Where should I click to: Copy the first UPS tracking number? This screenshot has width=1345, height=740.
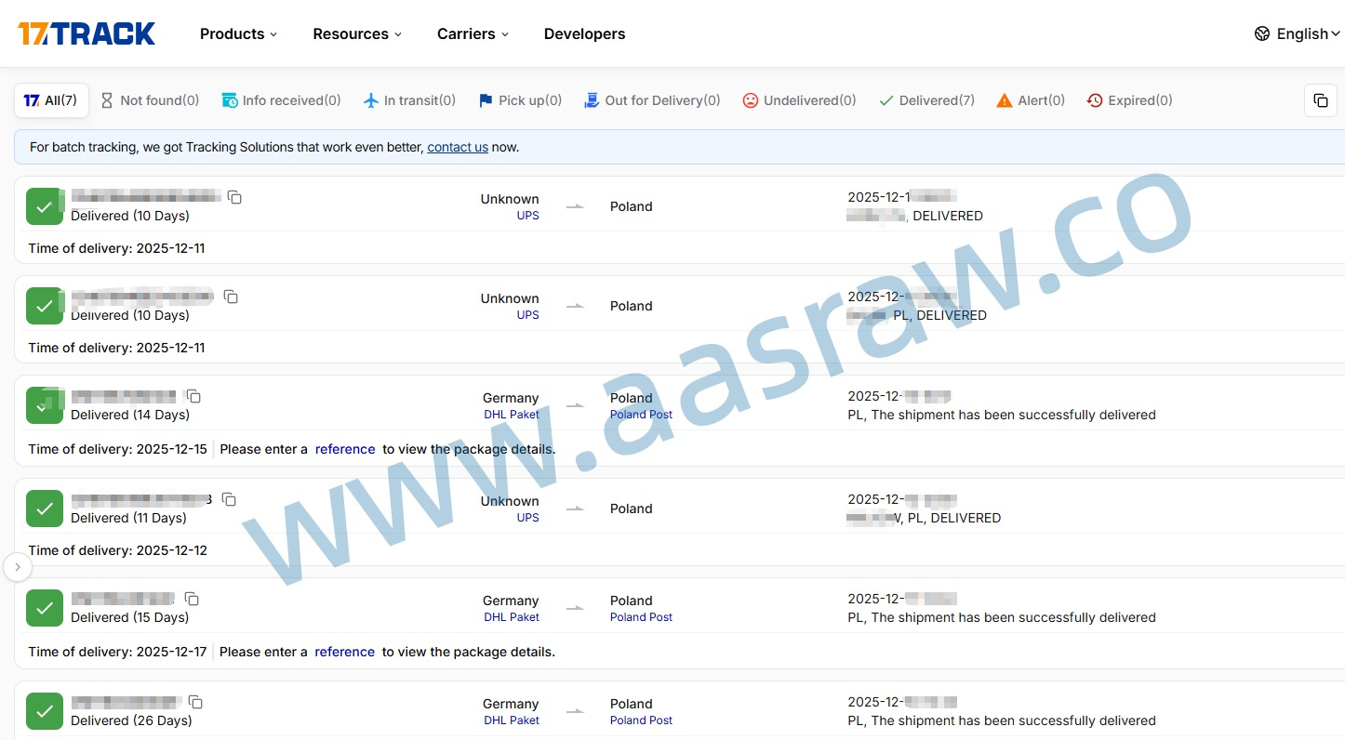point(235,197)
